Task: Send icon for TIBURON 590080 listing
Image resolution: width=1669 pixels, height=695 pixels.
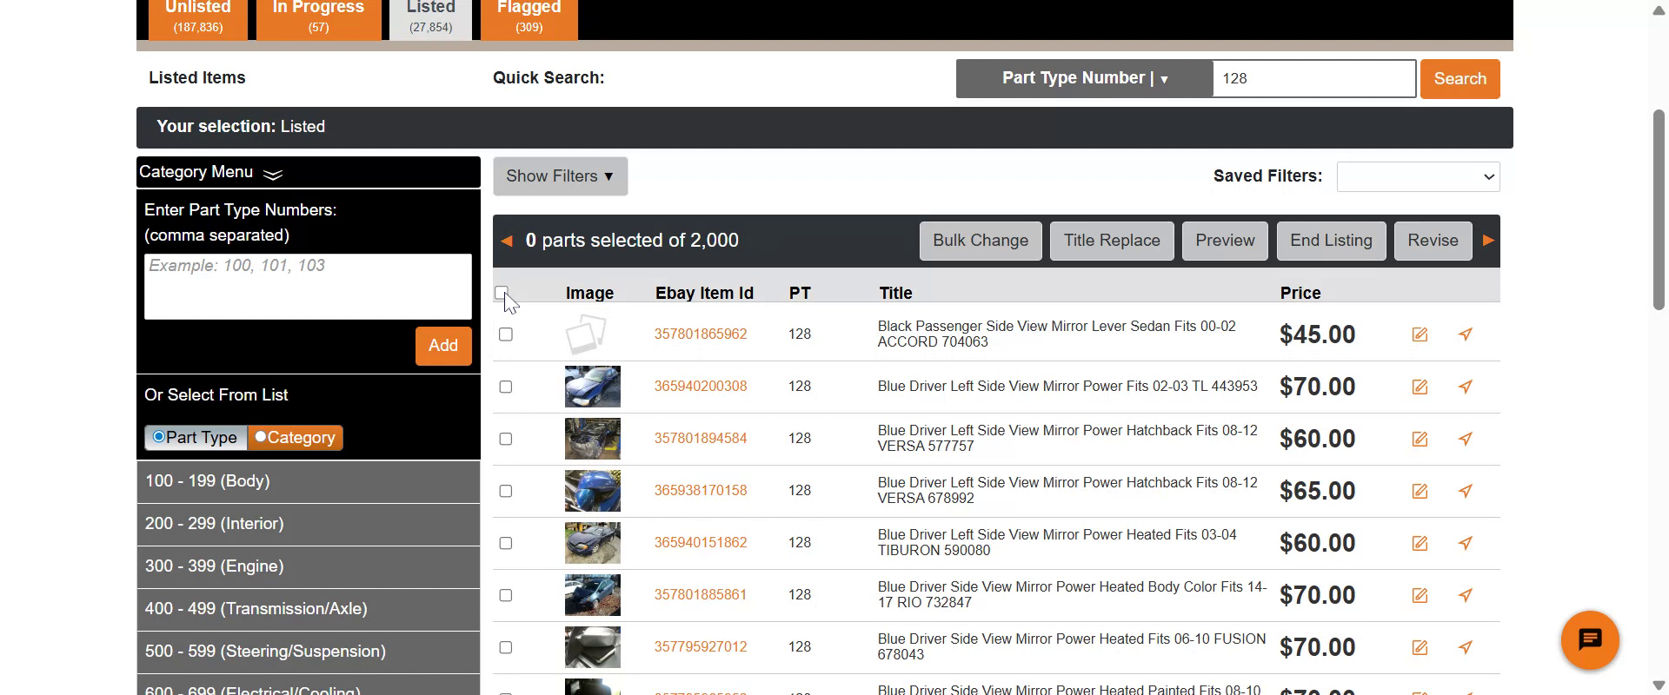Action: [x=1466, y=543]
